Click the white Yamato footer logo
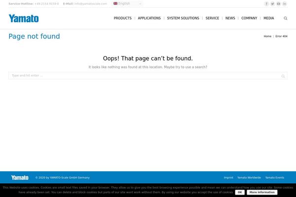This screenshot has height=197, width=296. tap(20, 178)
